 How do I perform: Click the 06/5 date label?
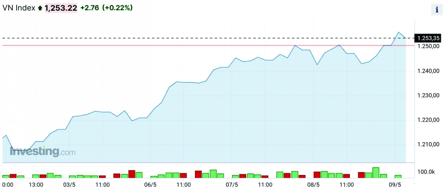point(150,185)
